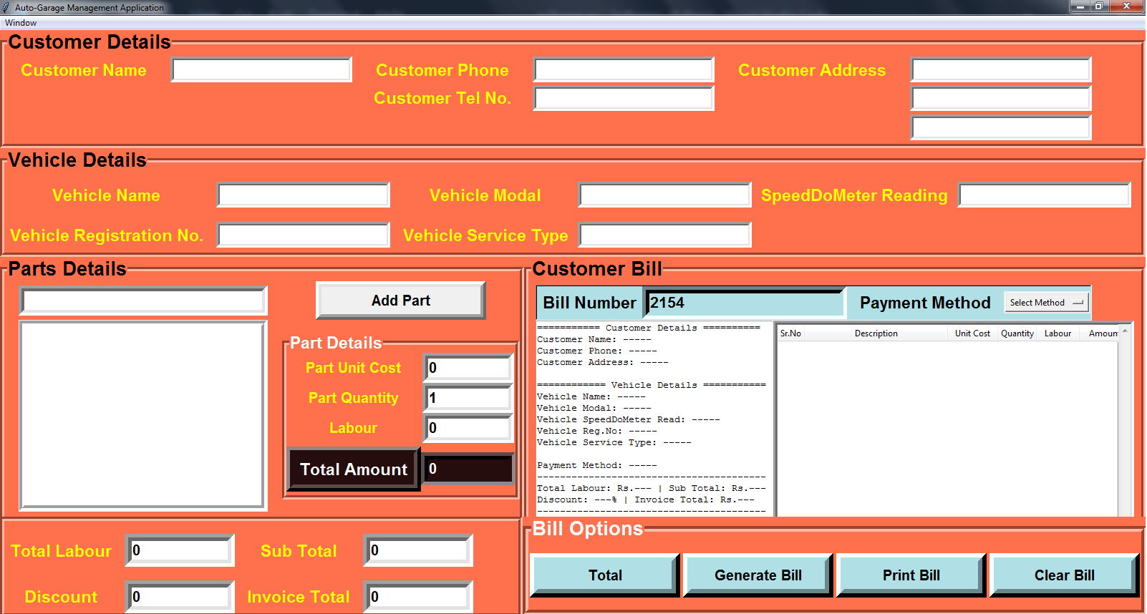Click the SpeedDoMeter Reading input field
1147x614 pixels.
[x=1045, y=195]
